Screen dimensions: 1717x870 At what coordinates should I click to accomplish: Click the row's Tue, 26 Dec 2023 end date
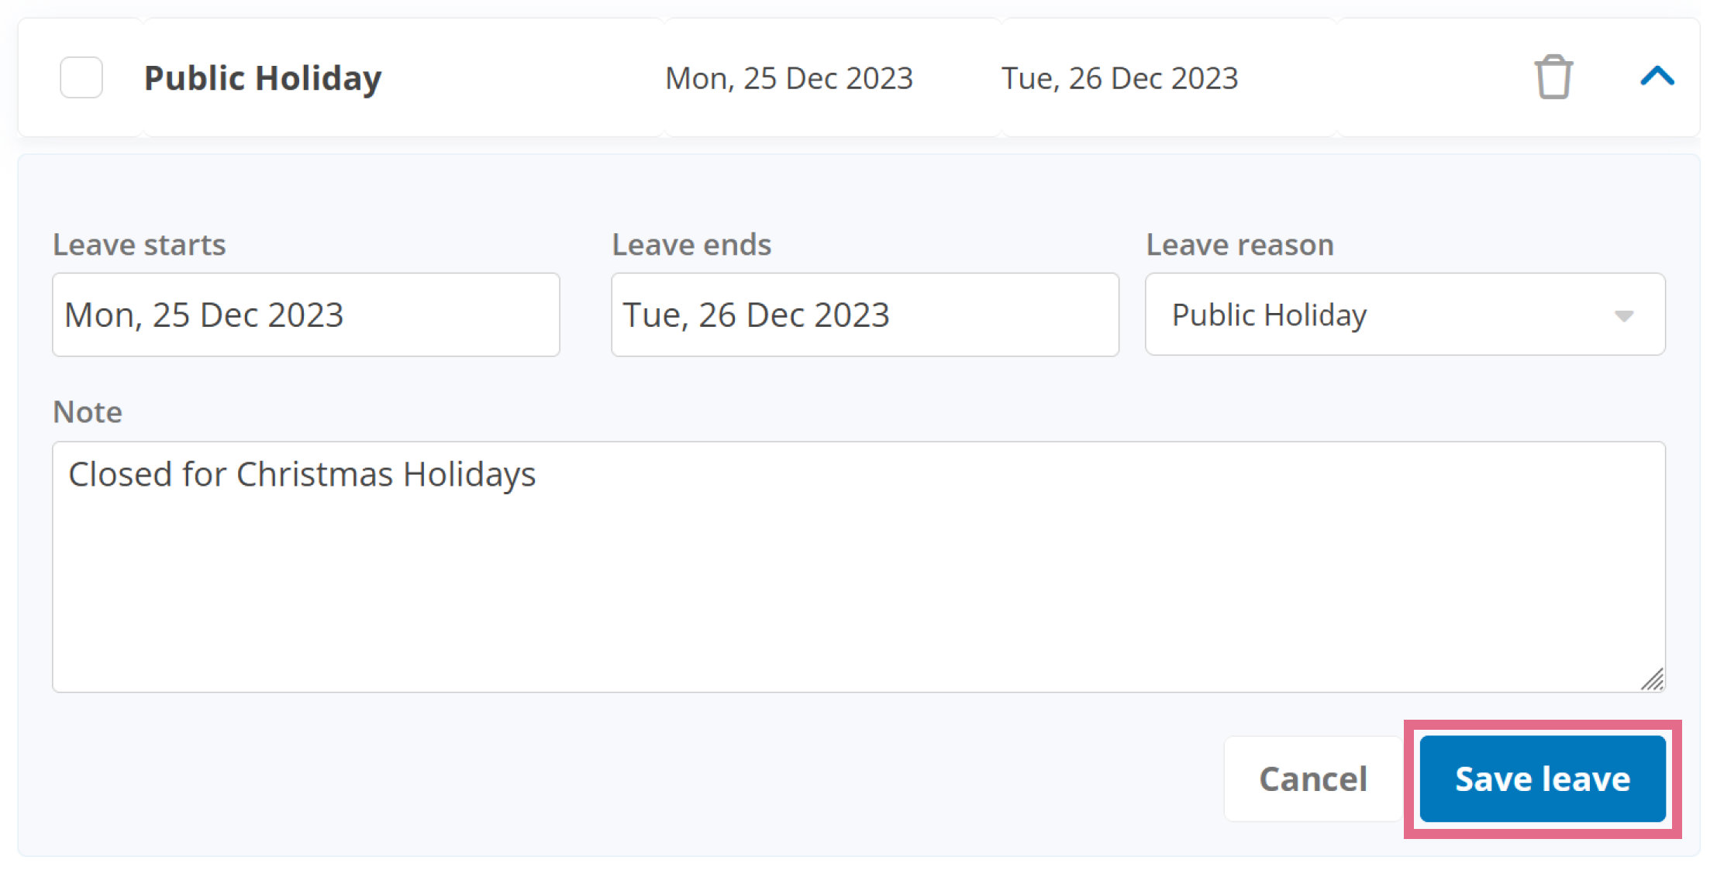point(1120,78)
